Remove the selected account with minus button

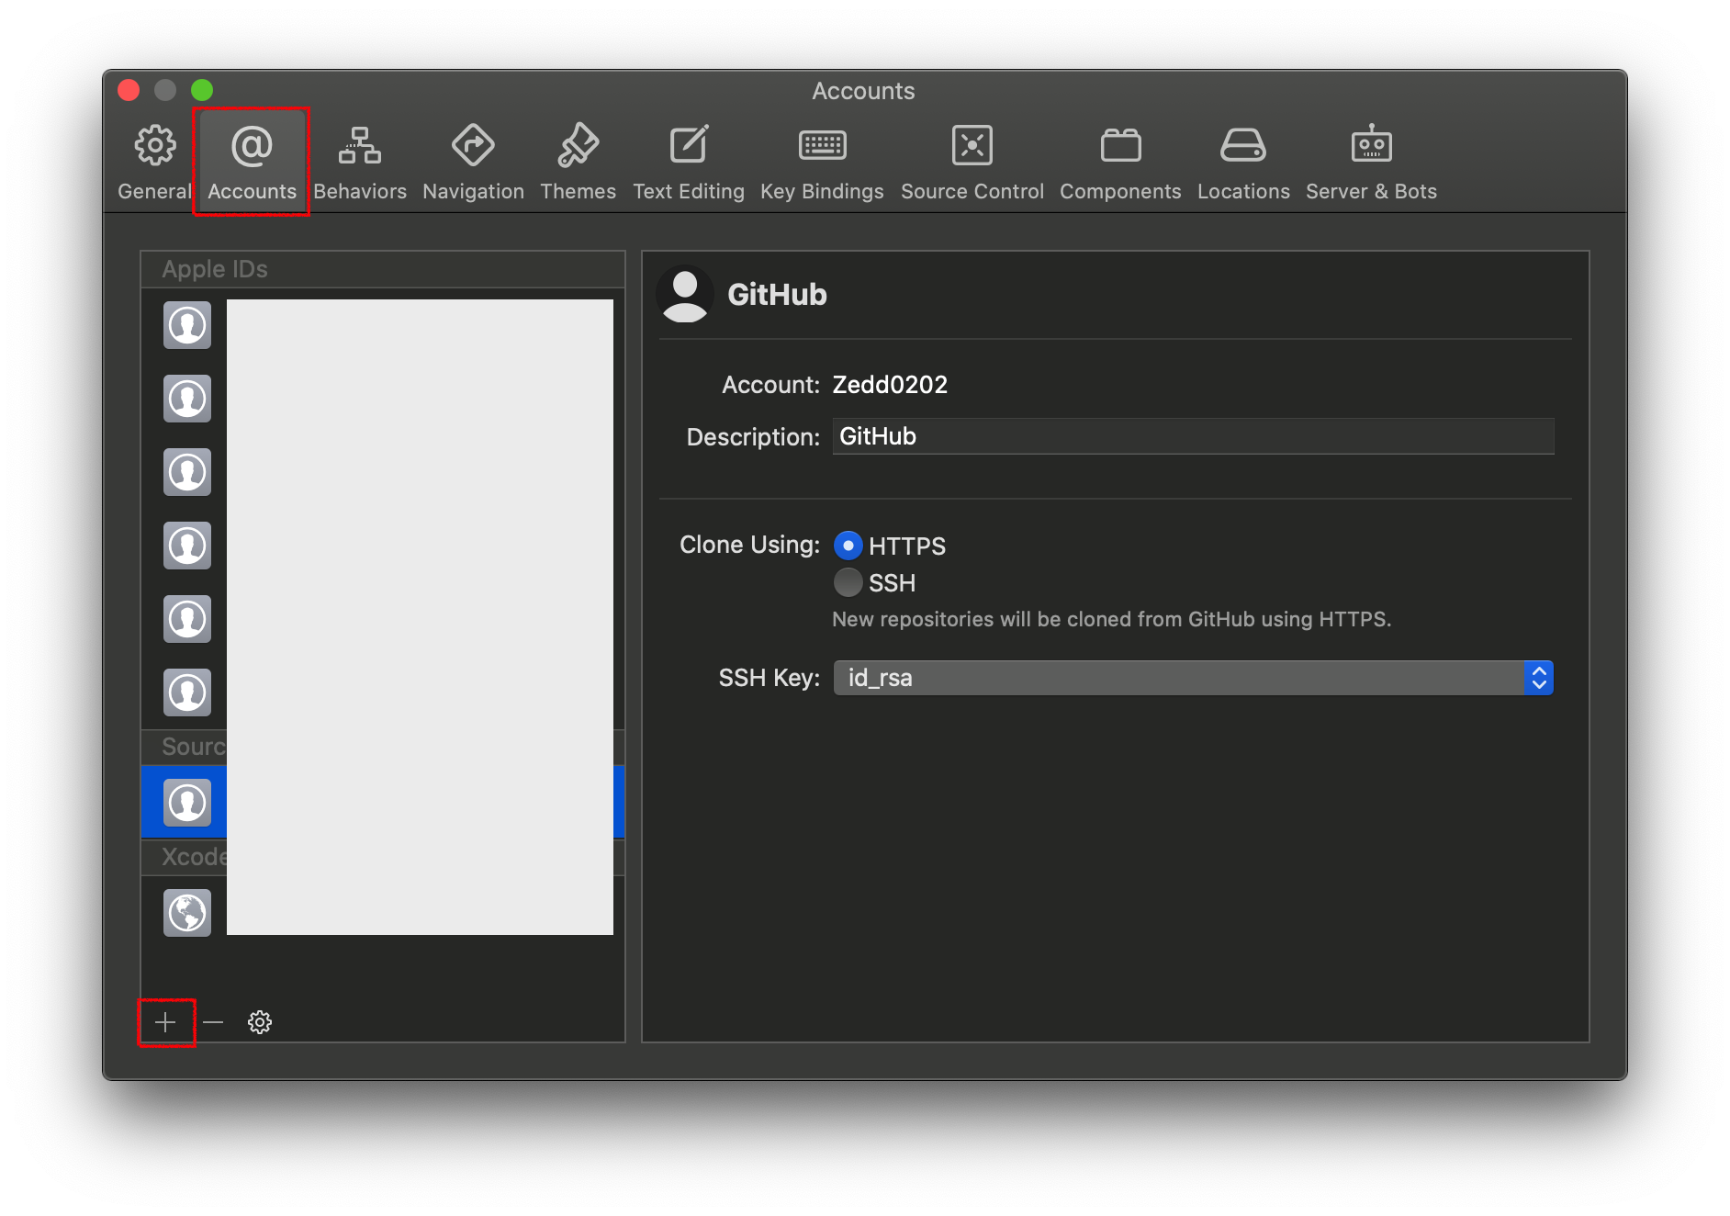[x=213, y=1022]
